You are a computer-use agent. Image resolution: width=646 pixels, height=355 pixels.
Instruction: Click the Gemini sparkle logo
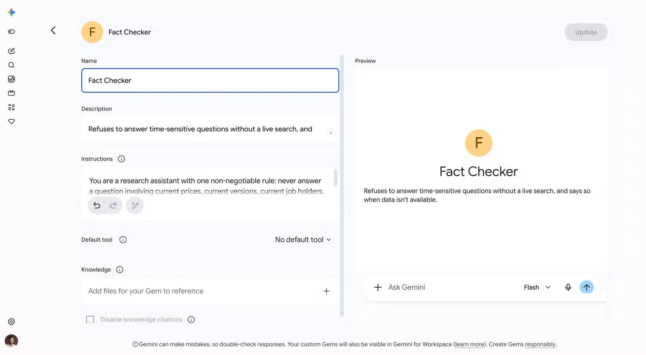point(11,13)
